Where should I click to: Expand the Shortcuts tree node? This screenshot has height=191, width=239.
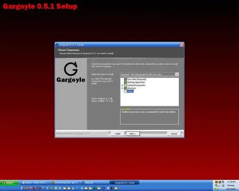coord(122,88)
